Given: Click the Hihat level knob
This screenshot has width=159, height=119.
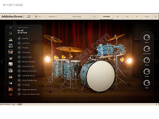Looking at the screenshot, I should click(147, 60).
